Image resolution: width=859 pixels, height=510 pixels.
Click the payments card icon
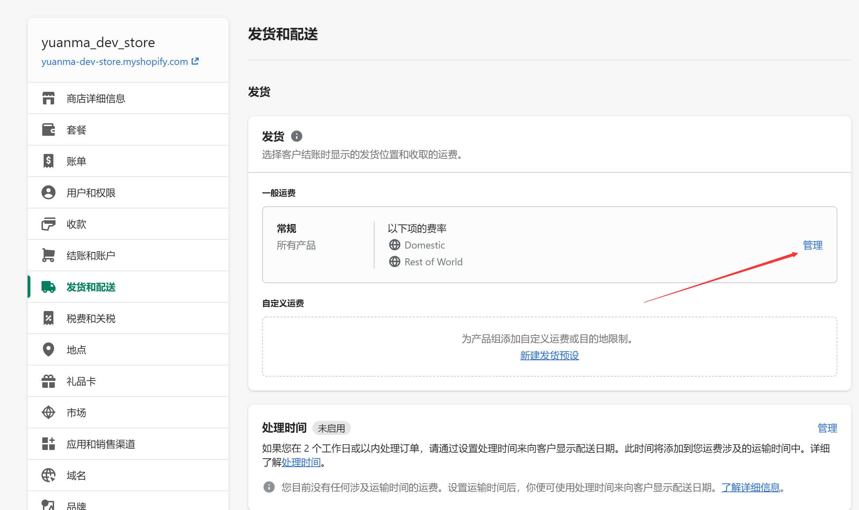[x=49, y=224]
